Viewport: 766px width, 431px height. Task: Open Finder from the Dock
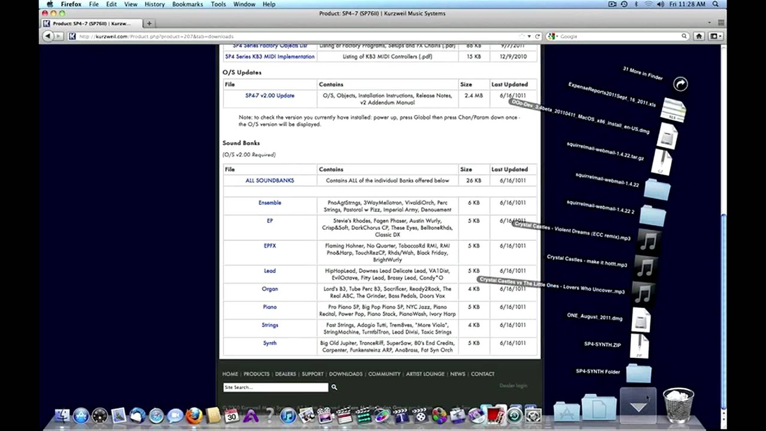62,415
